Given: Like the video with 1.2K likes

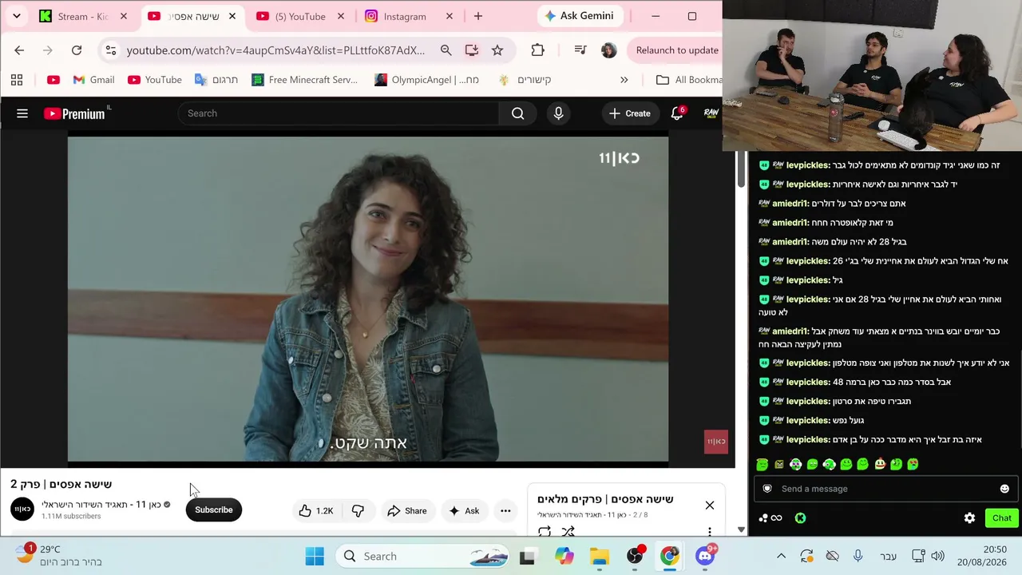Looking at the screenshot, I should pyautogui.click(x=316, y=511).
